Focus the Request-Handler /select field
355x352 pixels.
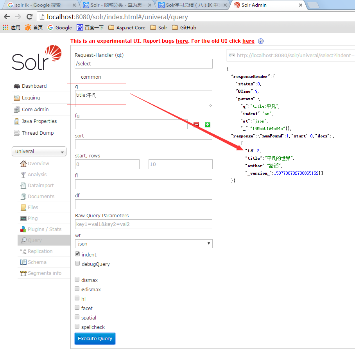click(x=144, y=64)
